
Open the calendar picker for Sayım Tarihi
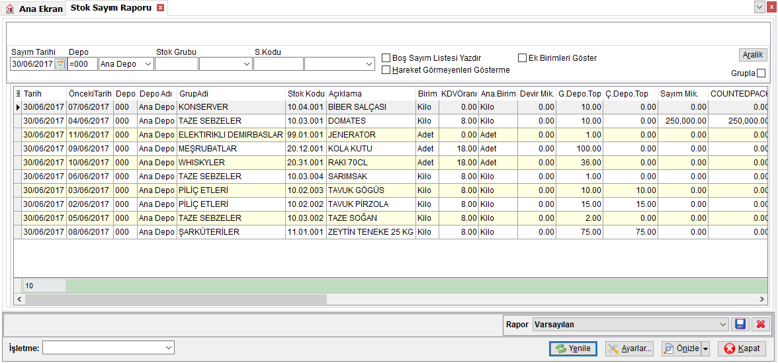pos(60,64)
